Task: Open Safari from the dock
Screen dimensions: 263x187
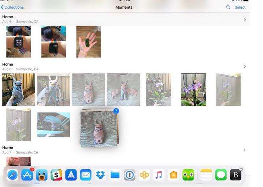Action: [x=12, y=175]
